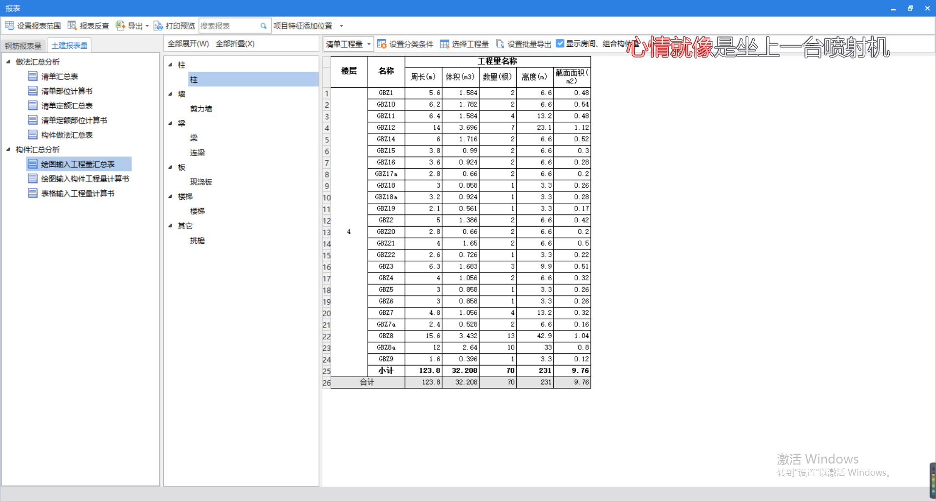
Task: Click 打印预览 label text
Action: (180, 26)
